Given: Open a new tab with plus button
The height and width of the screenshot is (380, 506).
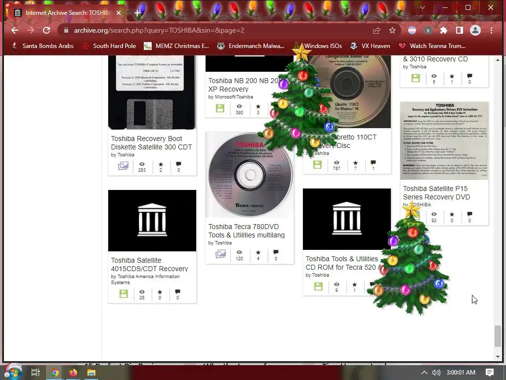Looking at the screenshot, I should click(x=137, y=13).
